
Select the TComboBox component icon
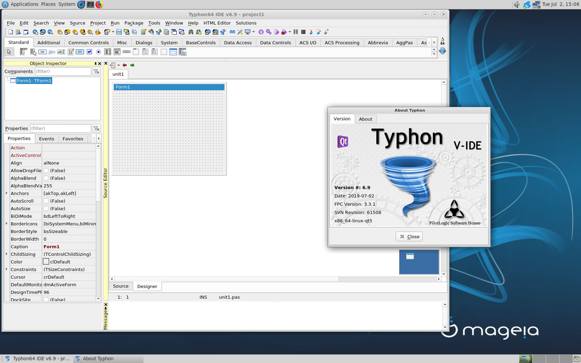click(x=117, y=52)
